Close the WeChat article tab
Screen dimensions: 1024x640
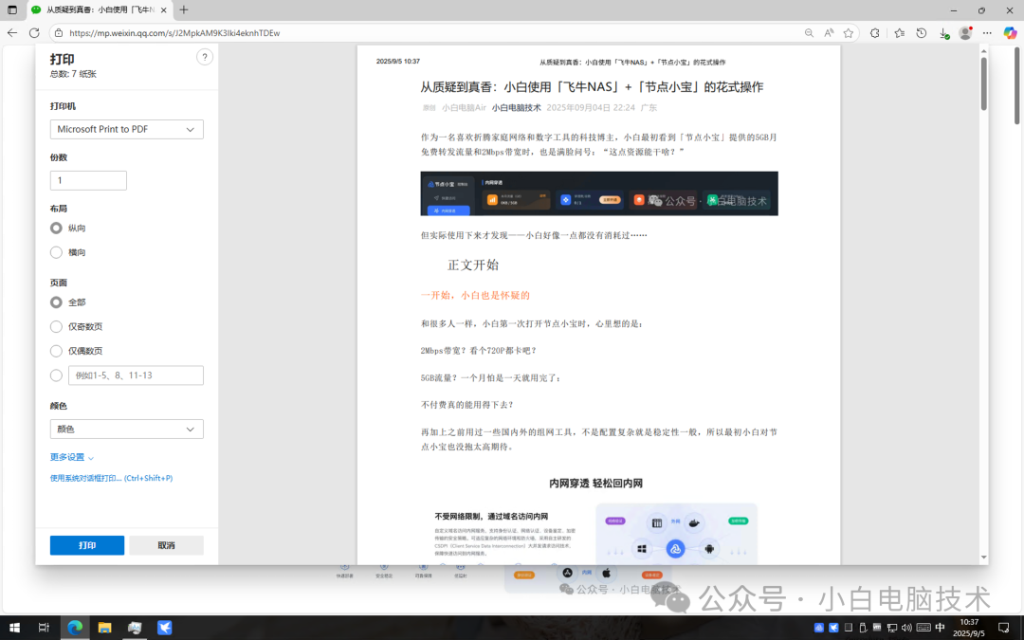click(x=163, y=9)
